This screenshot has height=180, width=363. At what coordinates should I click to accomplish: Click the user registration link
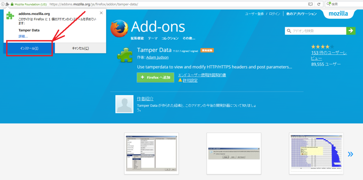[254, 14]
